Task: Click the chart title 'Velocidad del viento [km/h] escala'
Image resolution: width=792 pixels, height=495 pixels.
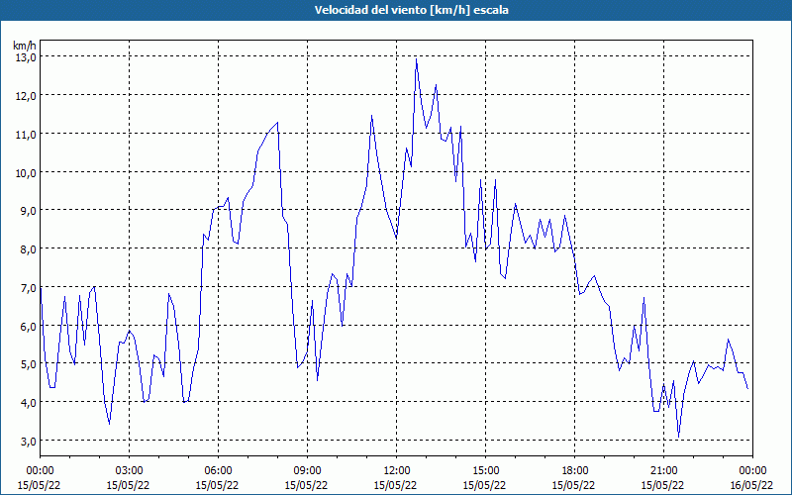Action: tap(411, 10)
